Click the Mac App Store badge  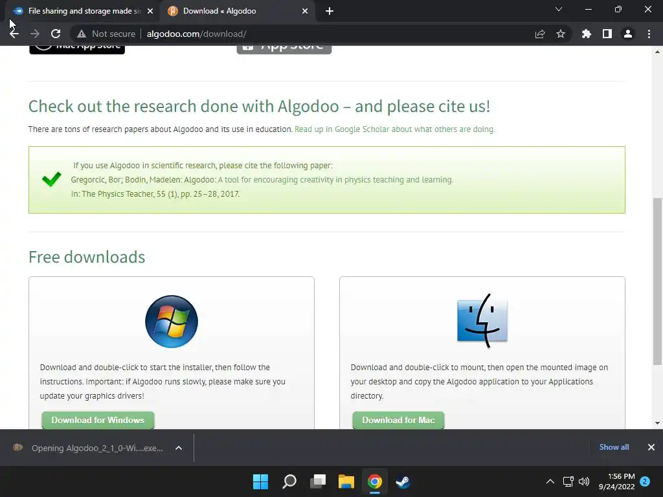77,49
